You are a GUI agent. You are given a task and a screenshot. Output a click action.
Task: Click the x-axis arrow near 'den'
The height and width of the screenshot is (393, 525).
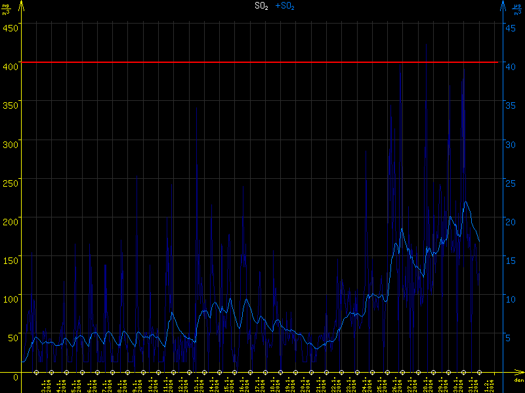[x=518, y=375]
